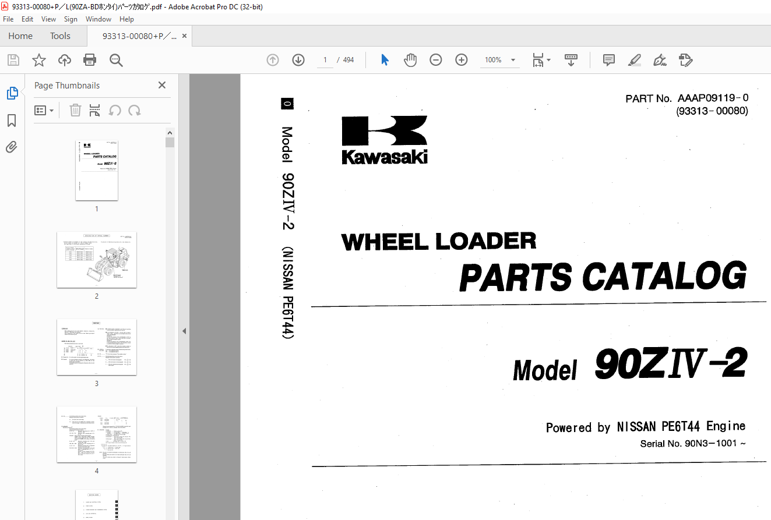Show the Page Thumbnails pane icon

(12, 93)
